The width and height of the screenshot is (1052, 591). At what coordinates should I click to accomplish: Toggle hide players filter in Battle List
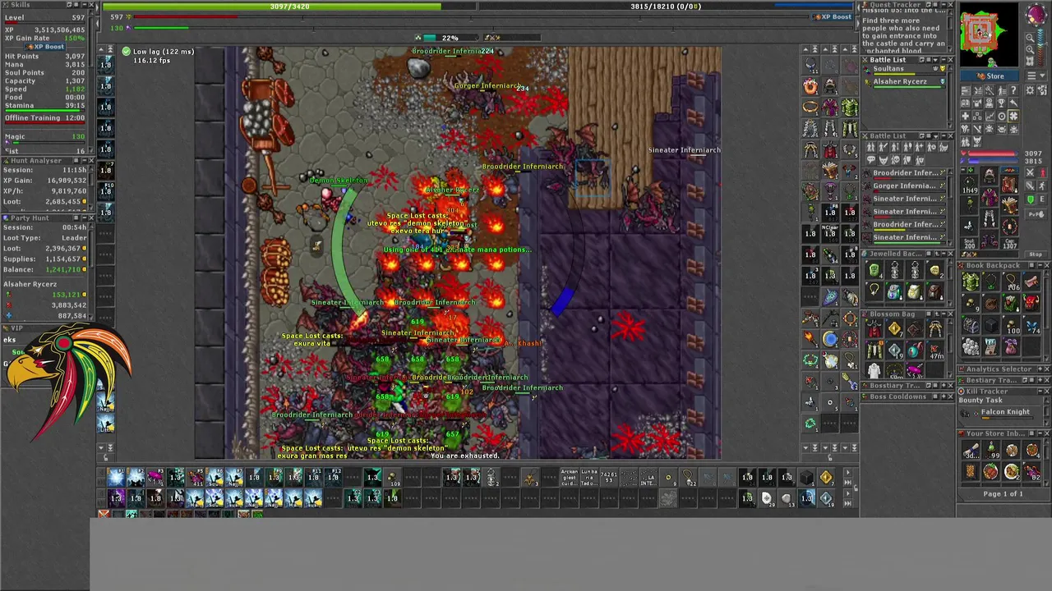(x=871, y=147)
